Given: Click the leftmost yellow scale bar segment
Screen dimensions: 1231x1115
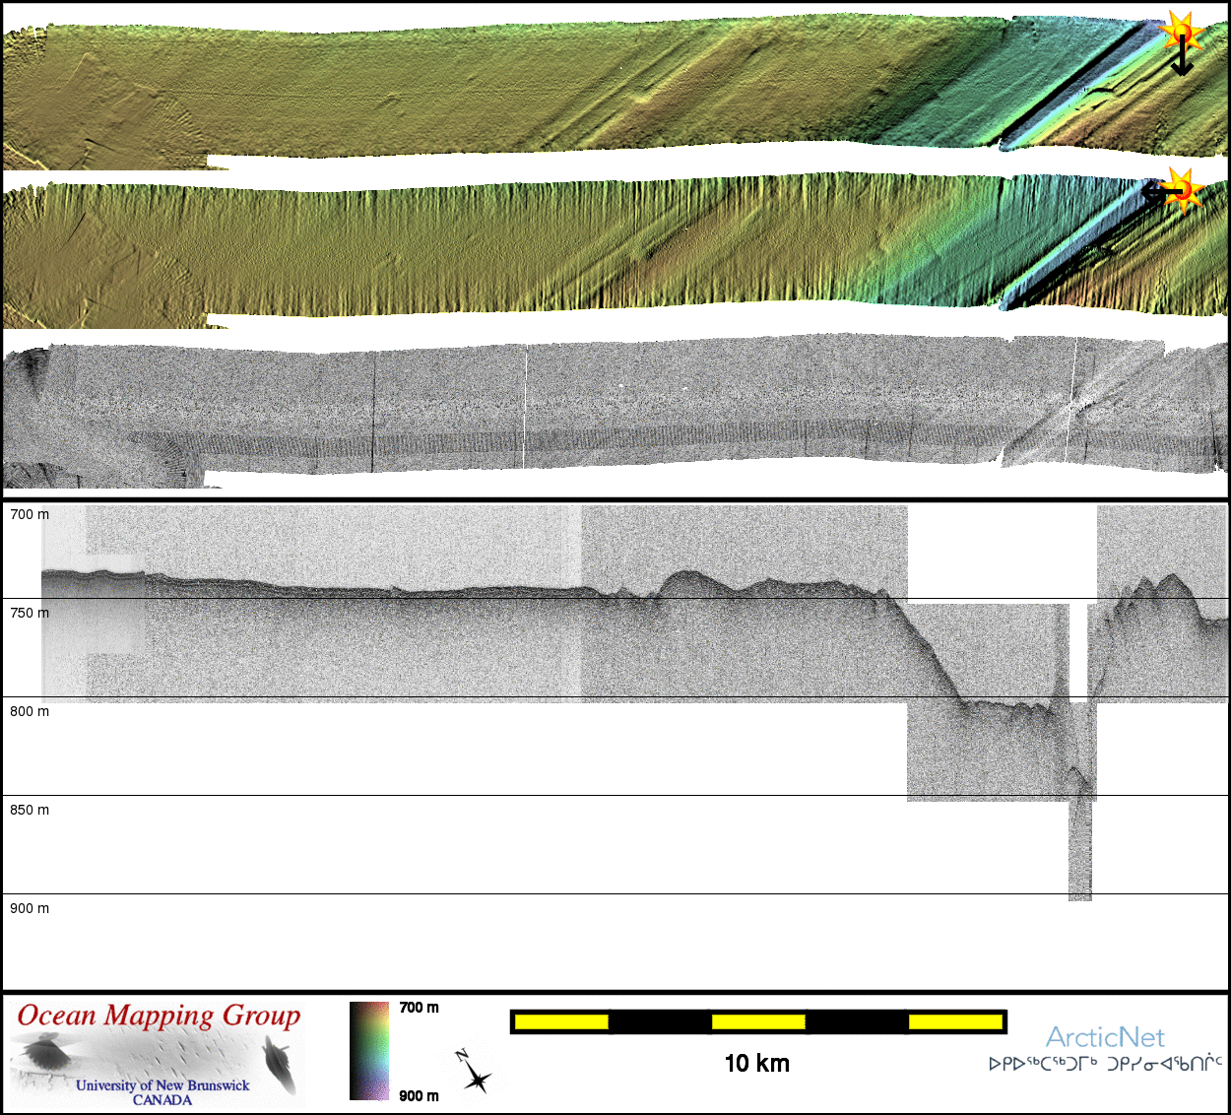Looking at the screenshot, I should (561, 1022).
